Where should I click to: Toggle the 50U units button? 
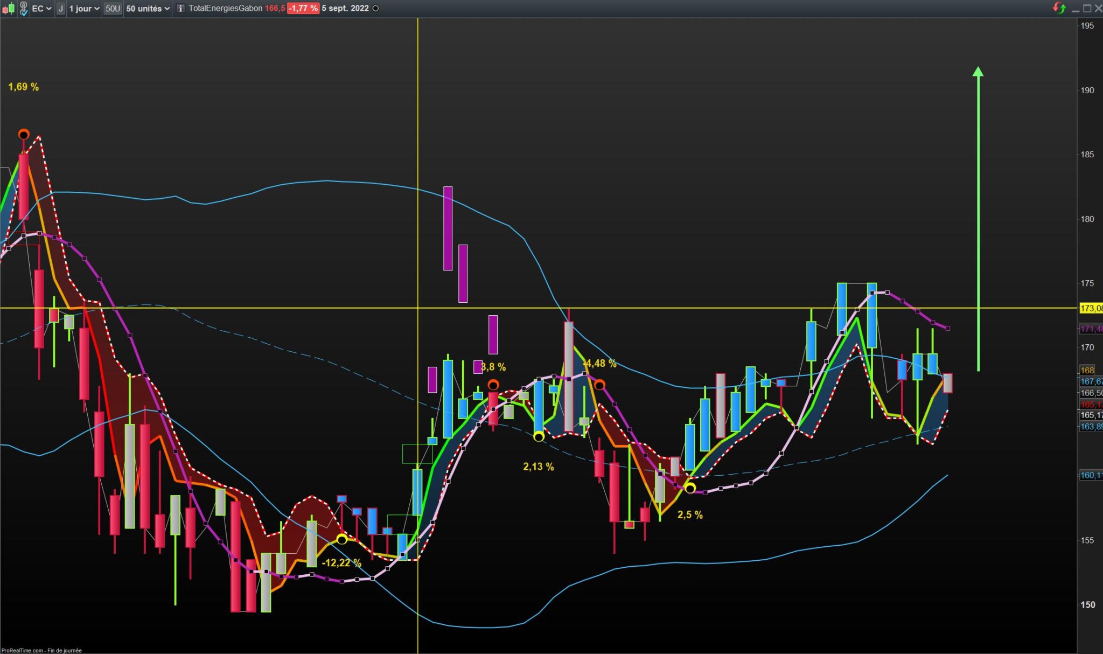pyautogui.click(x=113, y=9)
